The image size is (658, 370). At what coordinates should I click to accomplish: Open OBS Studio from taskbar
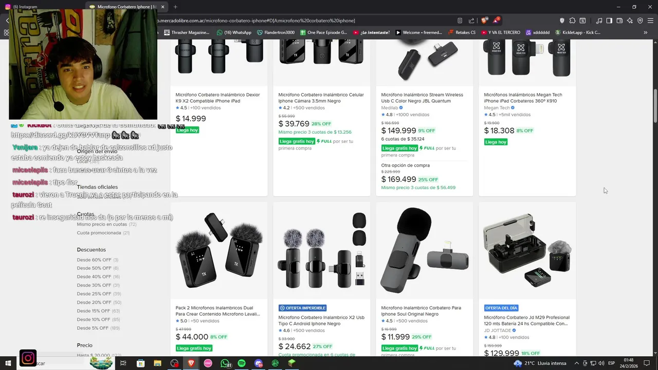pos(175,363)
